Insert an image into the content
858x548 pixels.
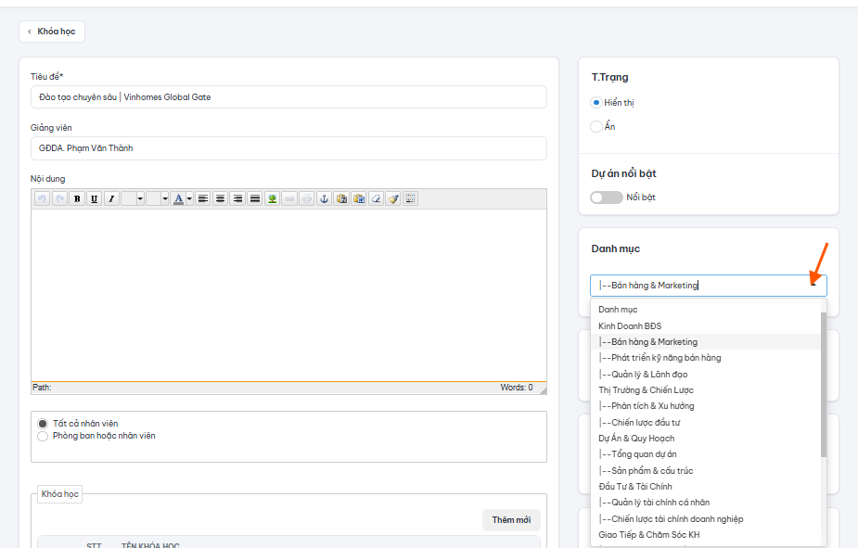pyautogui.click(x=272, y=198)
